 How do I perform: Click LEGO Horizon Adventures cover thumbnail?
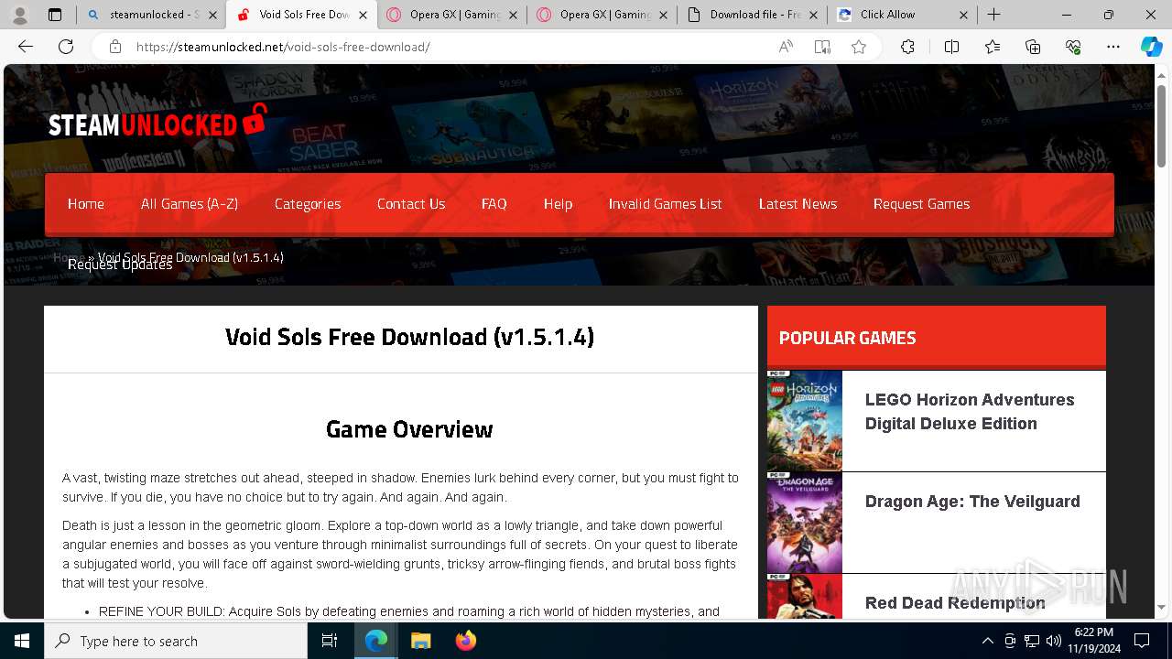(x=805, y=421)
